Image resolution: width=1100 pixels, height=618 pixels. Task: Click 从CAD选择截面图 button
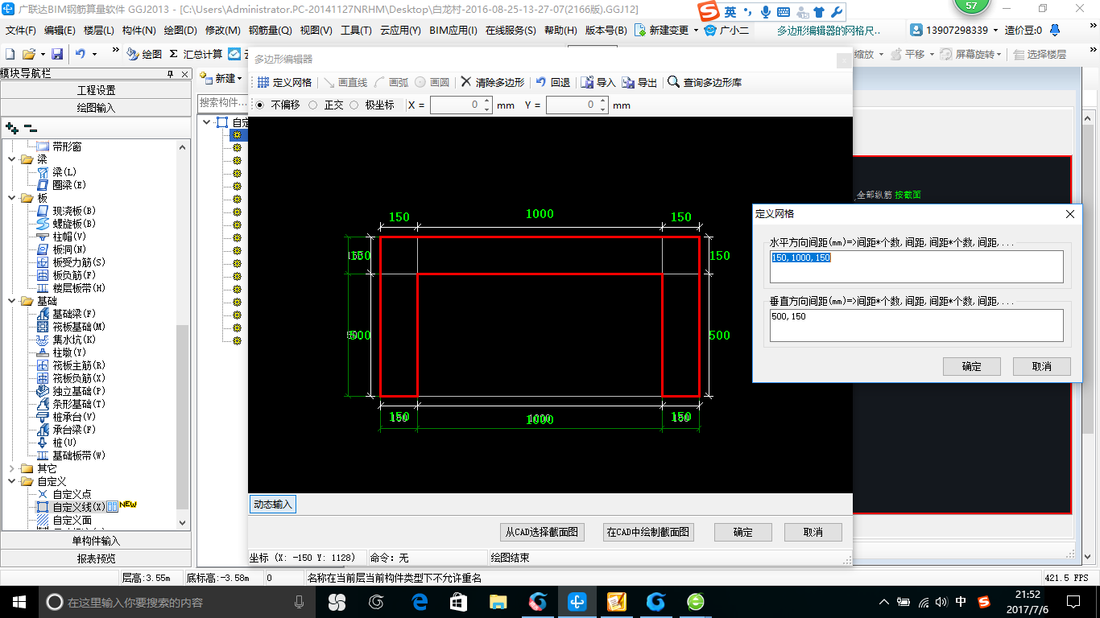coord(541,532)
